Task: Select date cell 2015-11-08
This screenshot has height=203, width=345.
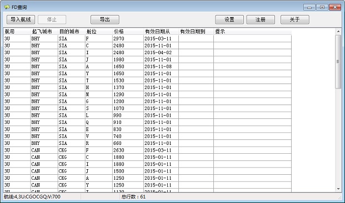Action: tap(161, 66)
